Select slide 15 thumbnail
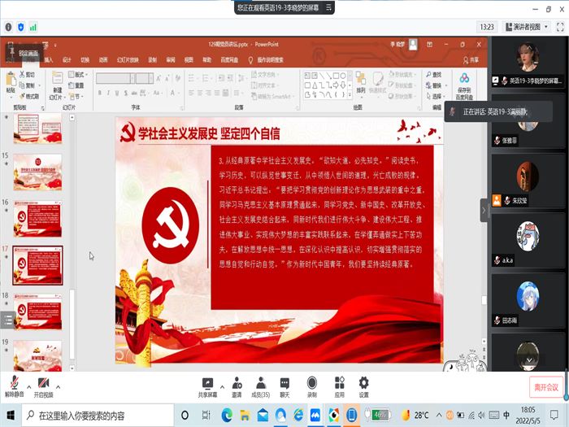This screenshot has width=569, height=427. pyautogui.click(x=37, y=172)
